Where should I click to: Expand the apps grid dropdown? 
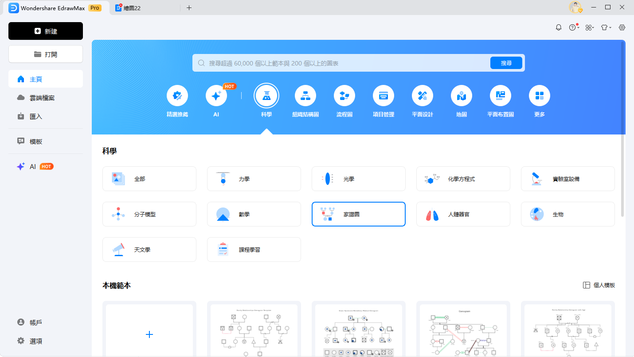[x=589, y=27]
